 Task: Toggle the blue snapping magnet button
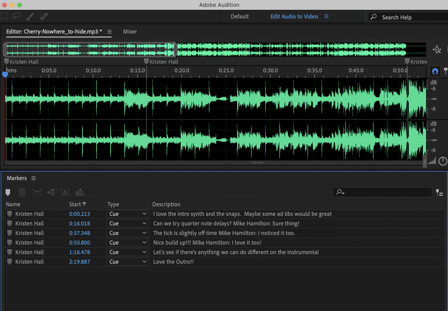pos(435,71)
